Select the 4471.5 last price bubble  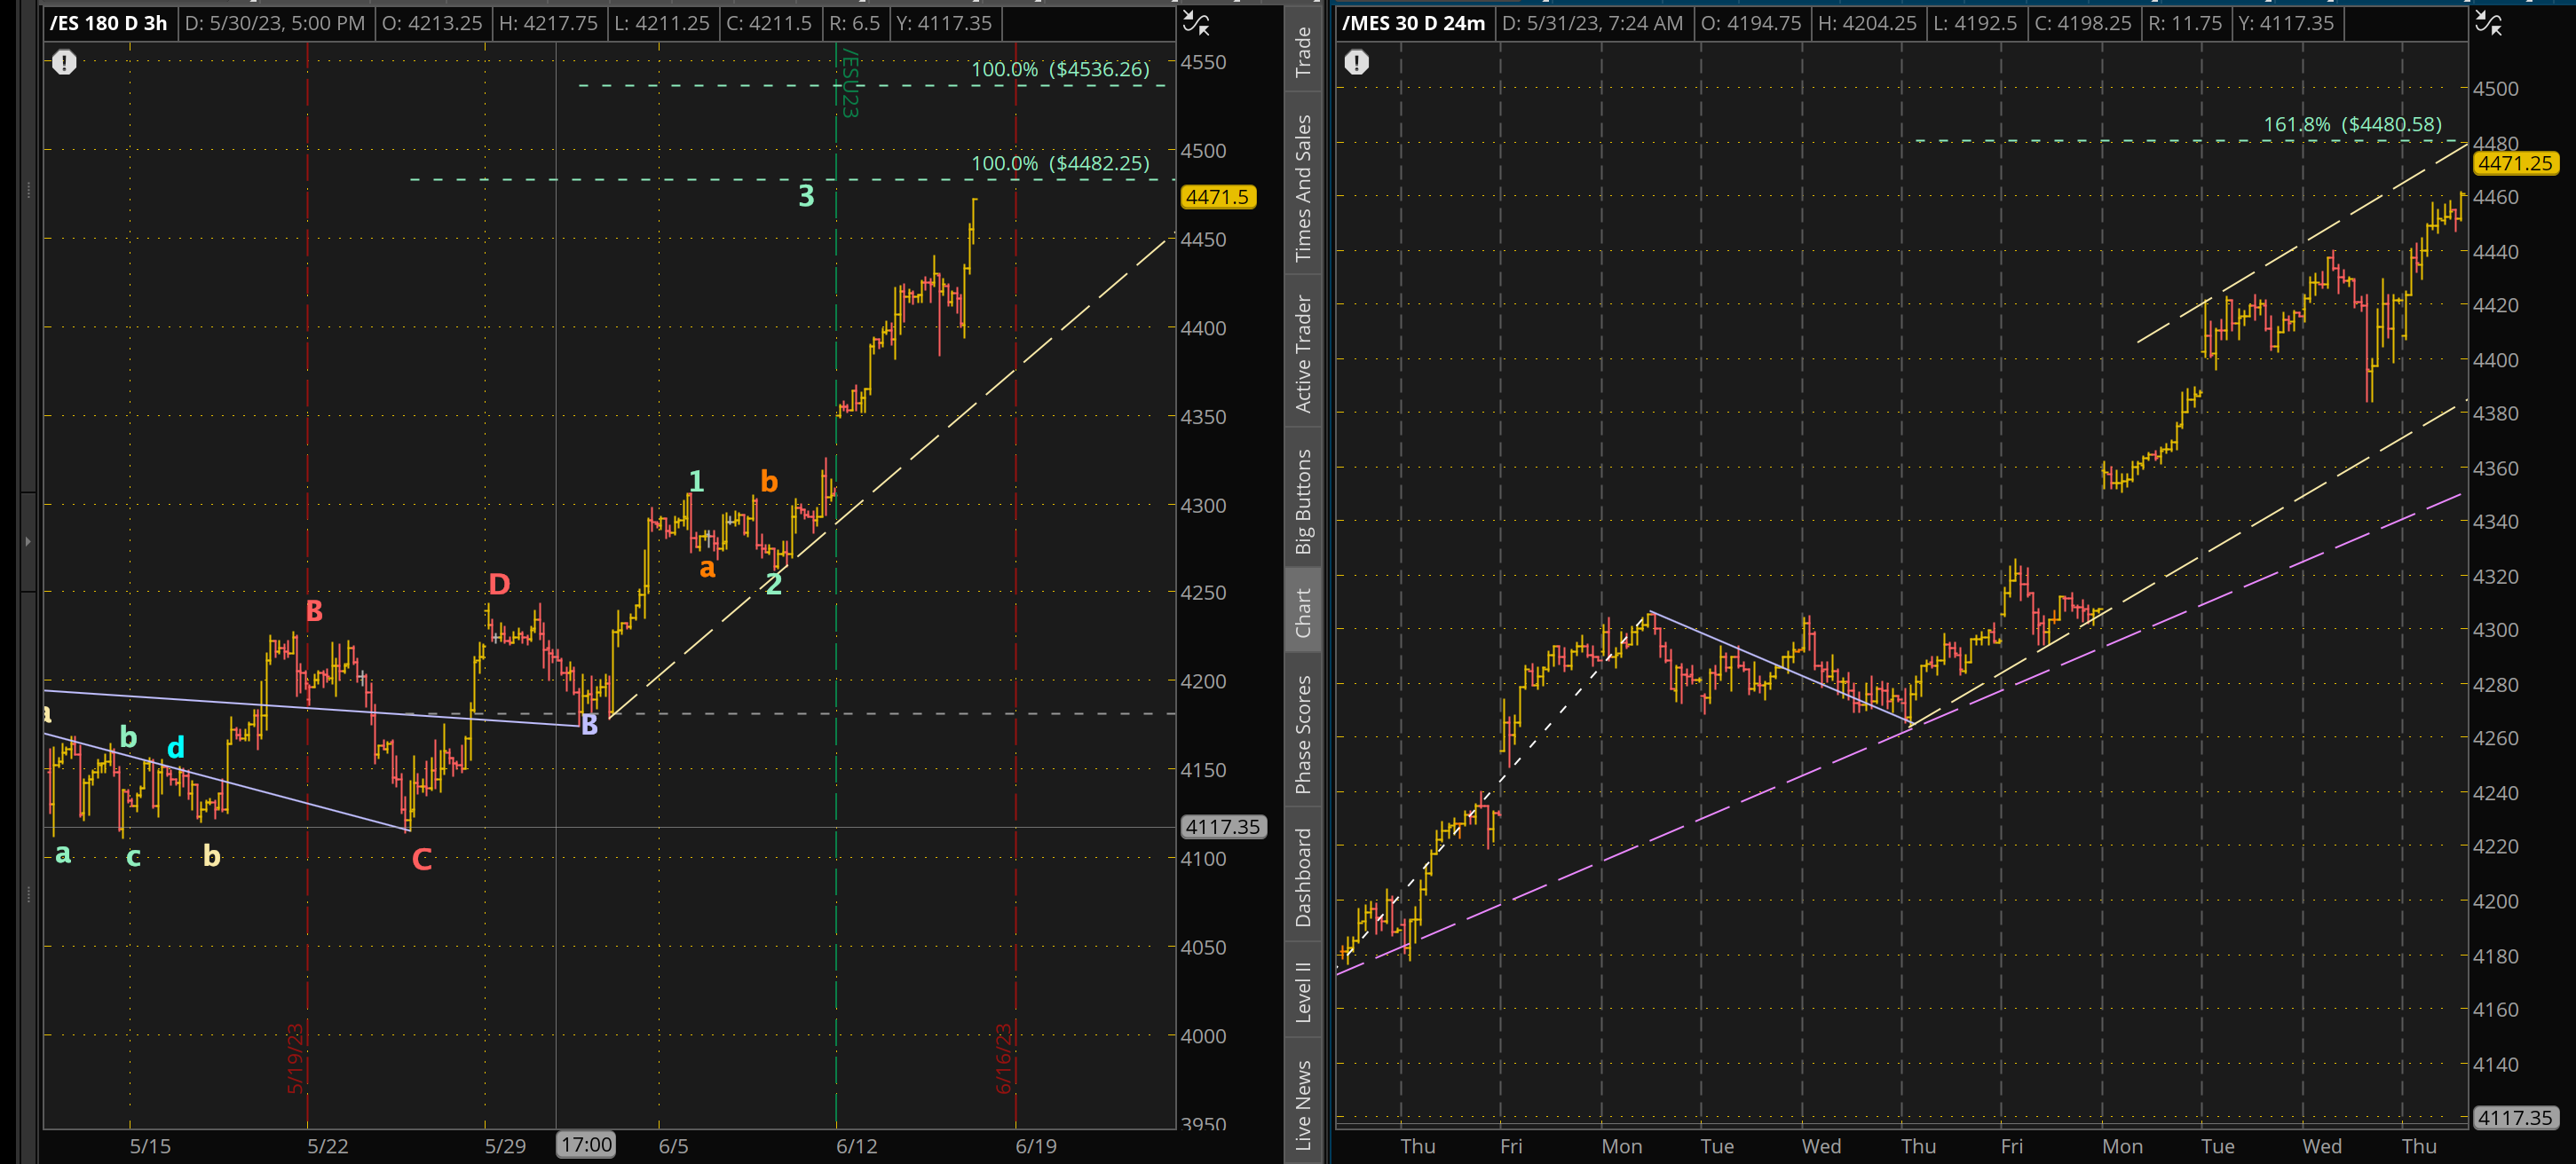coord(1217,197)
